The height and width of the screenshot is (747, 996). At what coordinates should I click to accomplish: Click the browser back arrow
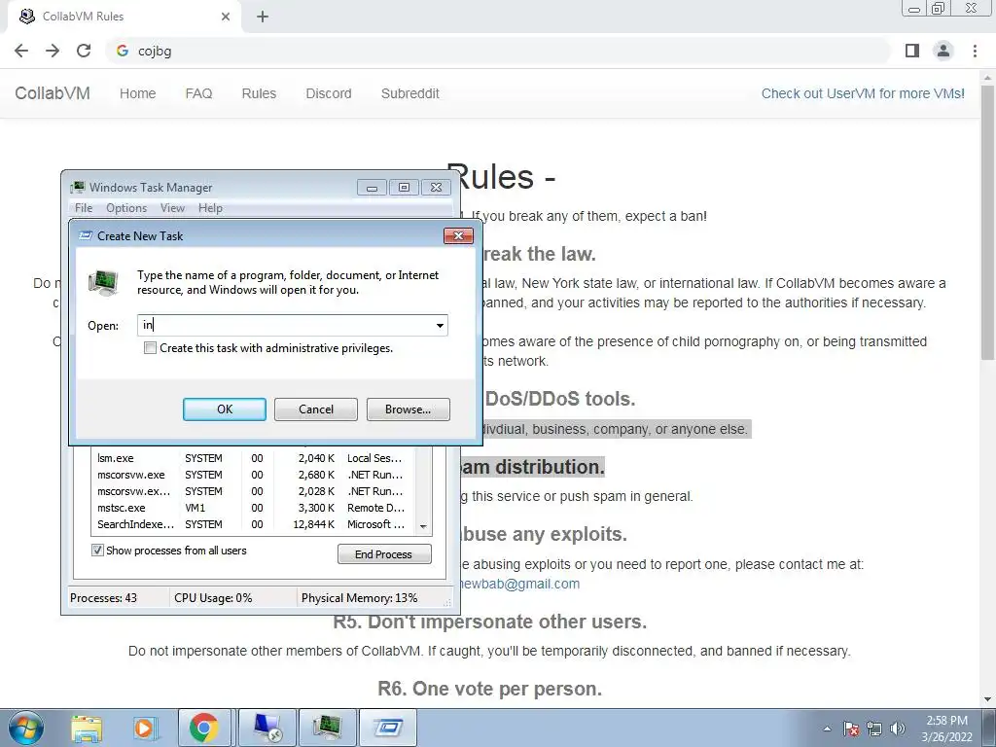(21, 51)
